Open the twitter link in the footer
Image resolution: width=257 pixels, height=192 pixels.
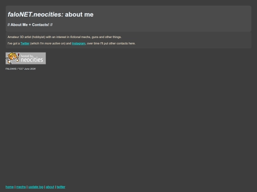tap(61, 187)
